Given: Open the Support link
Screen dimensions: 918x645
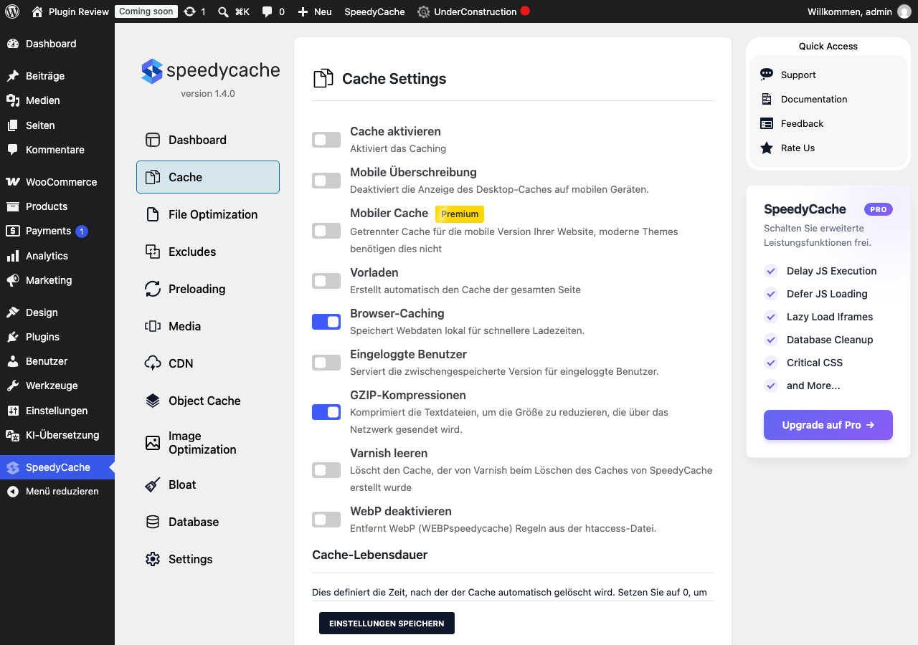Looking at the screenshot, I should (x=798, y=75).
